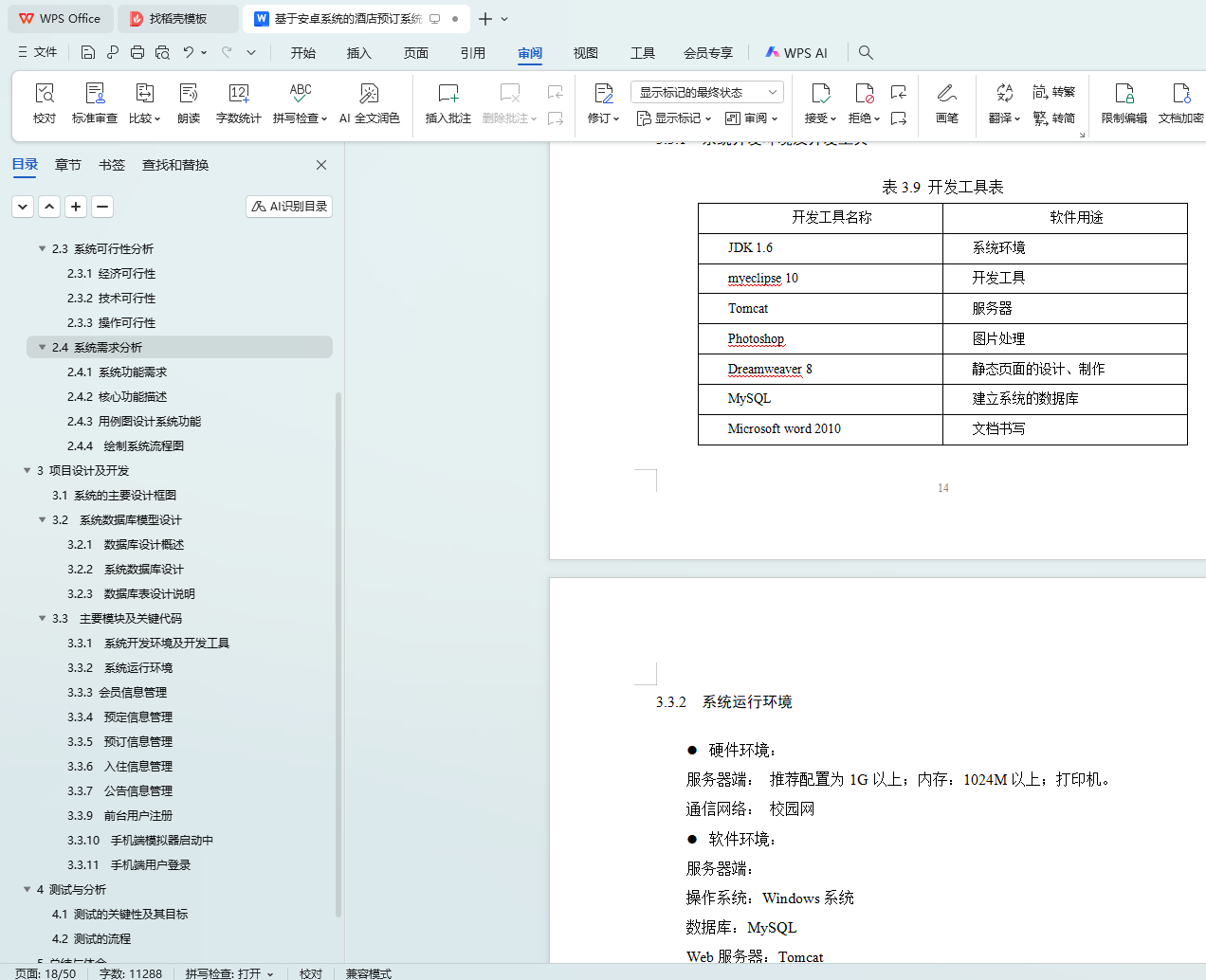Switch to 章节 tab in navigation pane

(x=68, y=165)
